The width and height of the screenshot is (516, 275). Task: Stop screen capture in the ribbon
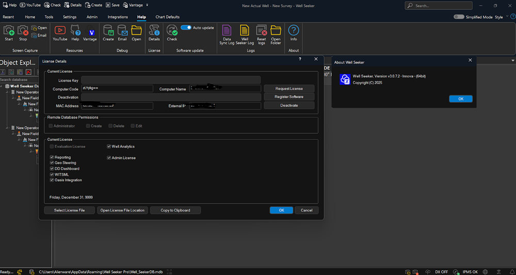coord(23,33)
